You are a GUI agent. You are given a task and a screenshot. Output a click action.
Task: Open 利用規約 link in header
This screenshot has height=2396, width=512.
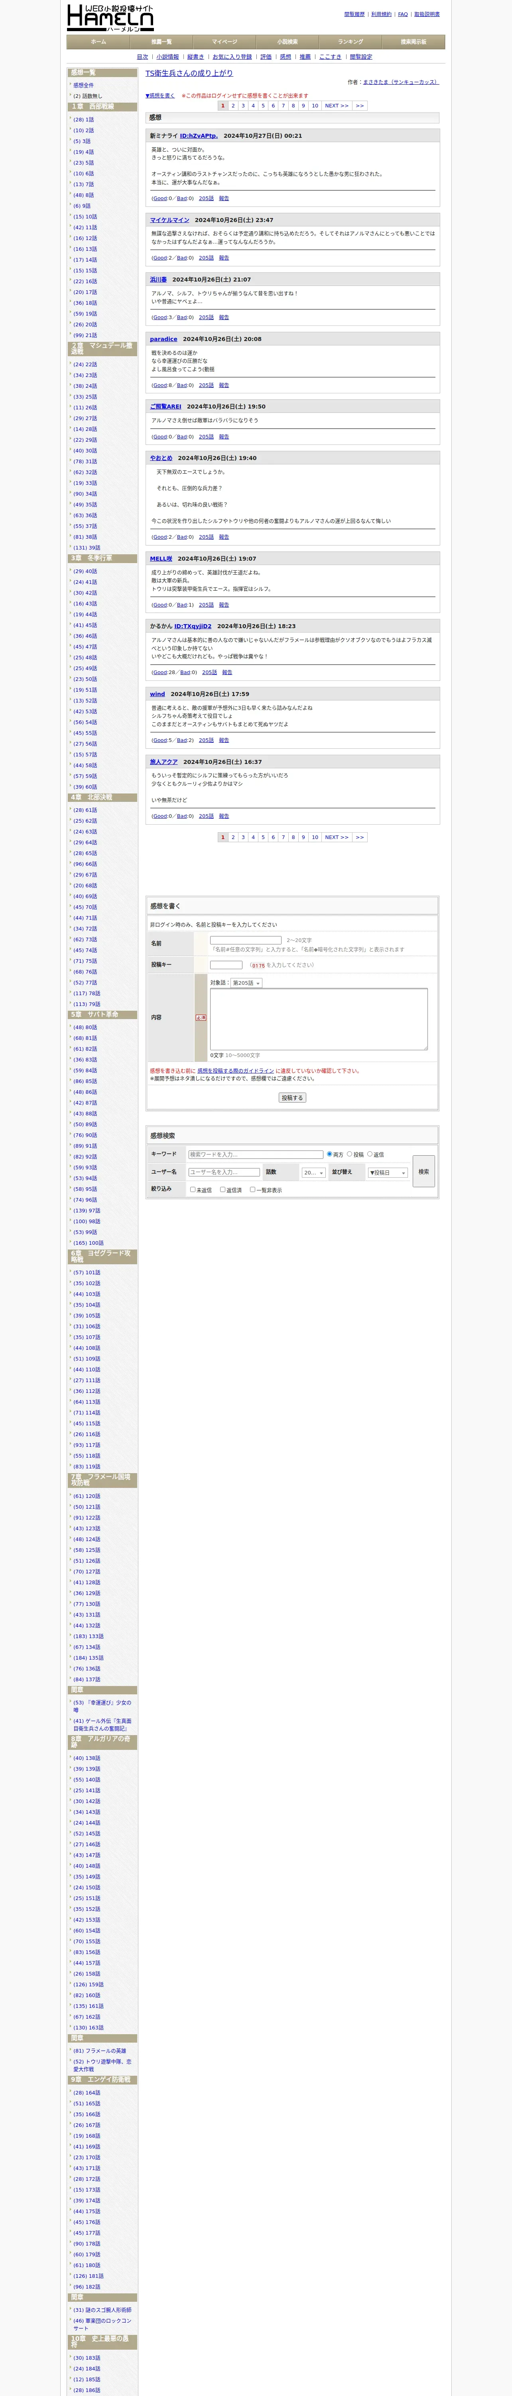point(381,14)
